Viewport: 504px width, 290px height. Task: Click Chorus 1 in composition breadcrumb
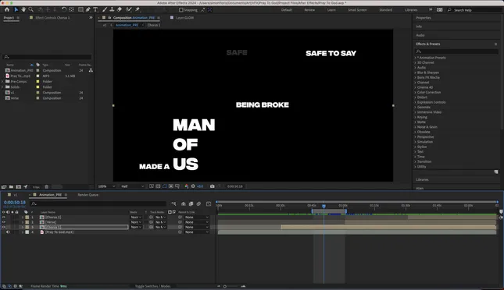[x=154, y=25]
